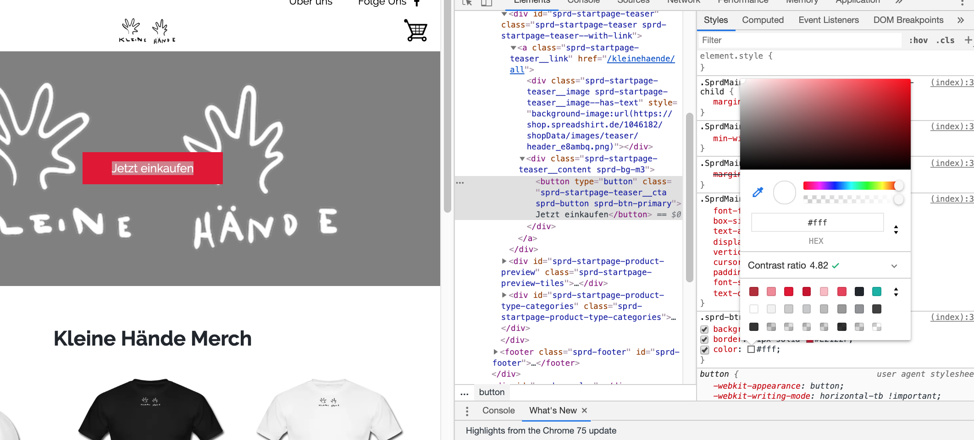Expand the footer sprd-footer element node

click(496, 352)
